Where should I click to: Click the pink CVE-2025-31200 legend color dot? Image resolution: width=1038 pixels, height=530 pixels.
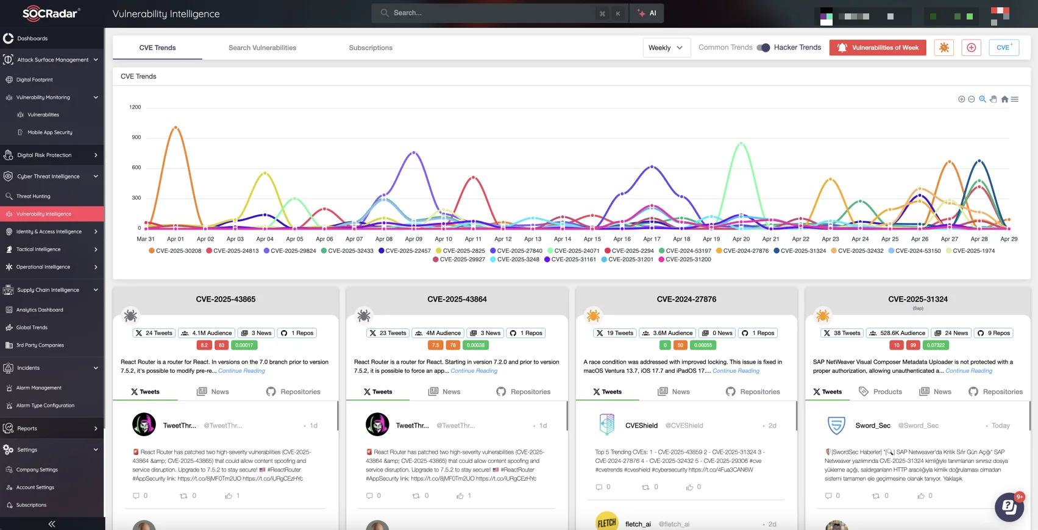661,260
